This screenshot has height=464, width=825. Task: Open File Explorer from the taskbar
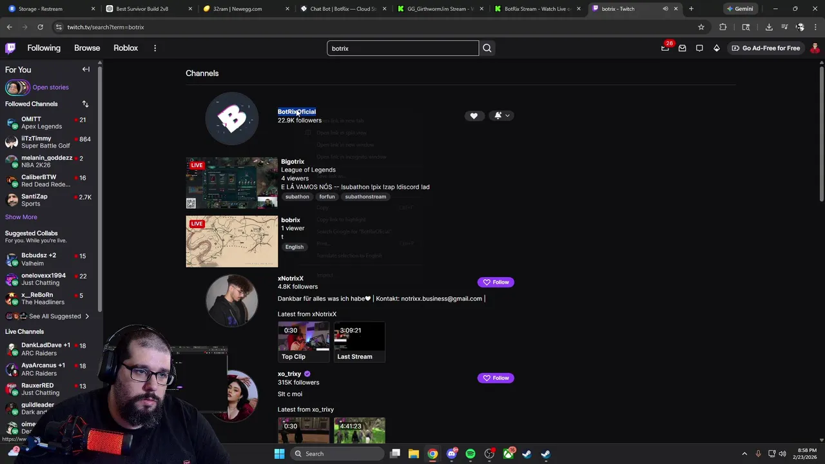414,454
